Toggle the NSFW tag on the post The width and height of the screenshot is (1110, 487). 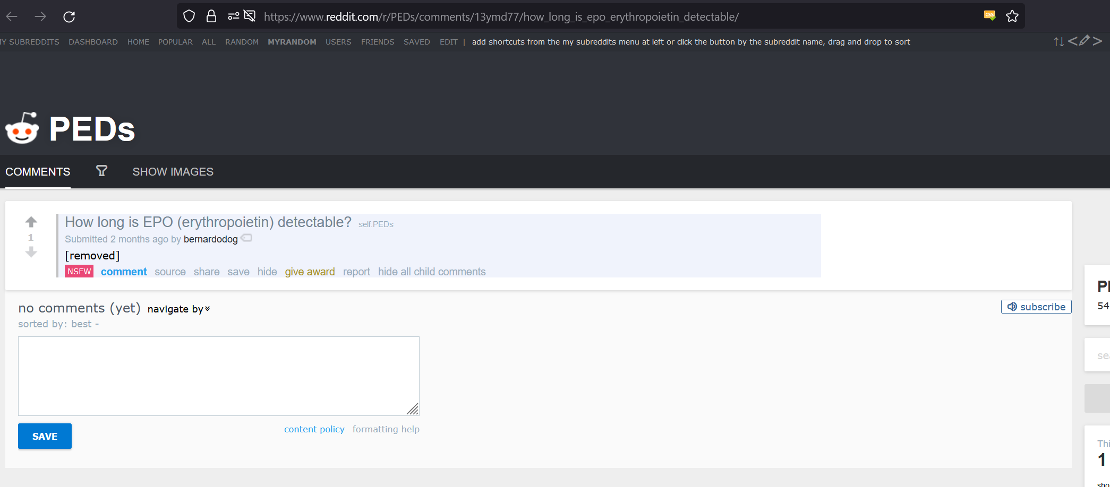pyautogui.click(x=79, y=272)
